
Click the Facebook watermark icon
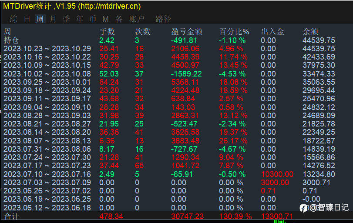pyautogui.click(x=304, y=208)
